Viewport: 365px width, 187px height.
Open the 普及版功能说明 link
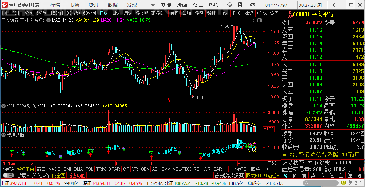point(229,175)
